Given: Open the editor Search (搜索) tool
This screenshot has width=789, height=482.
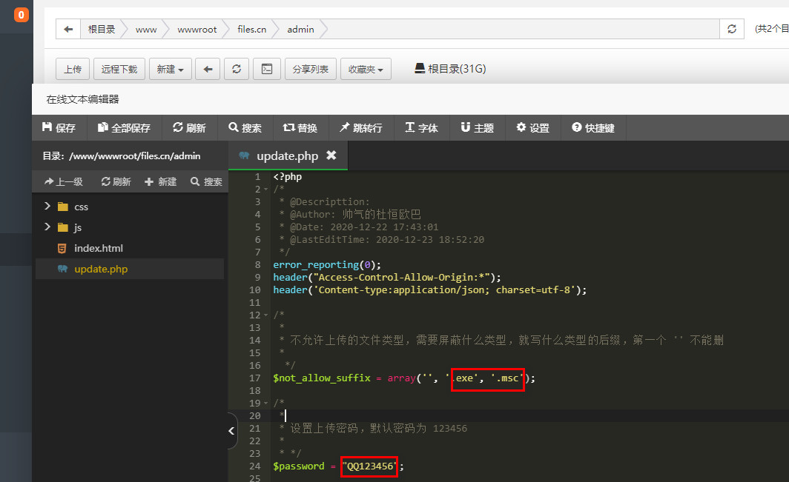Looking at the screenshot, I should pyautogui.click(x=245, y=127).
